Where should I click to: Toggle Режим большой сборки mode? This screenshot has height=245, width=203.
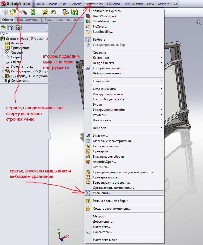pyautogui.click(x=88, y=201)
